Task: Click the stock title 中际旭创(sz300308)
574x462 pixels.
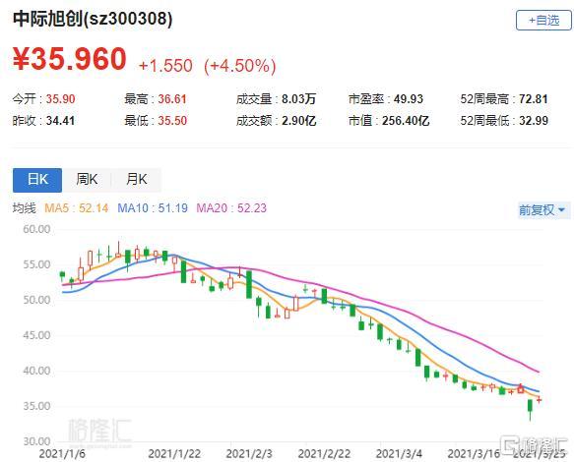Action: pos(93,19)
